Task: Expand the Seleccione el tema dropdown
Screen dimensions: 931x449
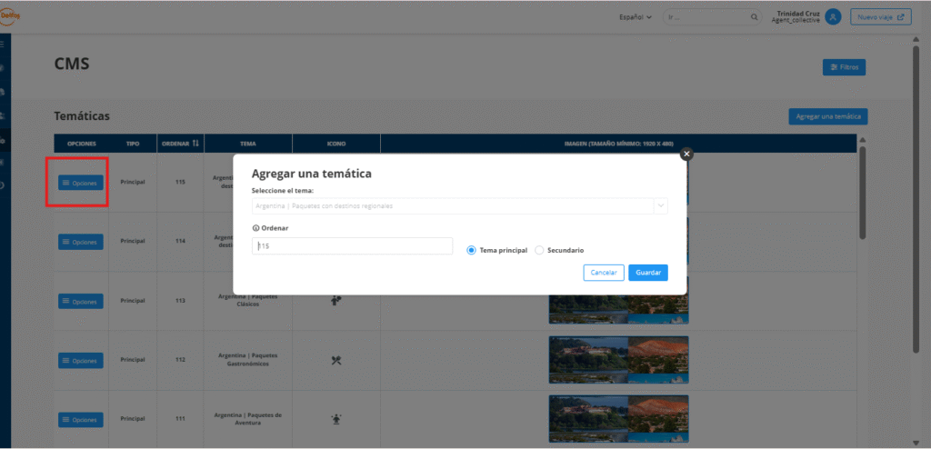Action: click(660, 206)
